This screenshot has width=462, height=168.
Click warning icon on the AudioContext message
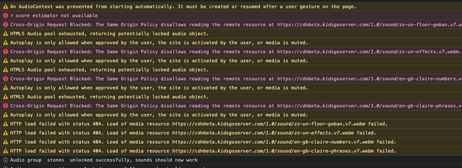pyautogui.click(x=5, y=6)
